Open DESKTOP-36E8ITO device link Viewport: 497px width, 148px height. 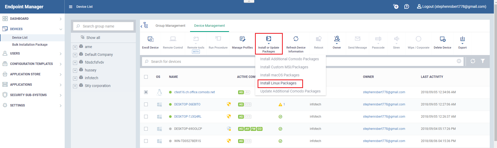point(187,104)
